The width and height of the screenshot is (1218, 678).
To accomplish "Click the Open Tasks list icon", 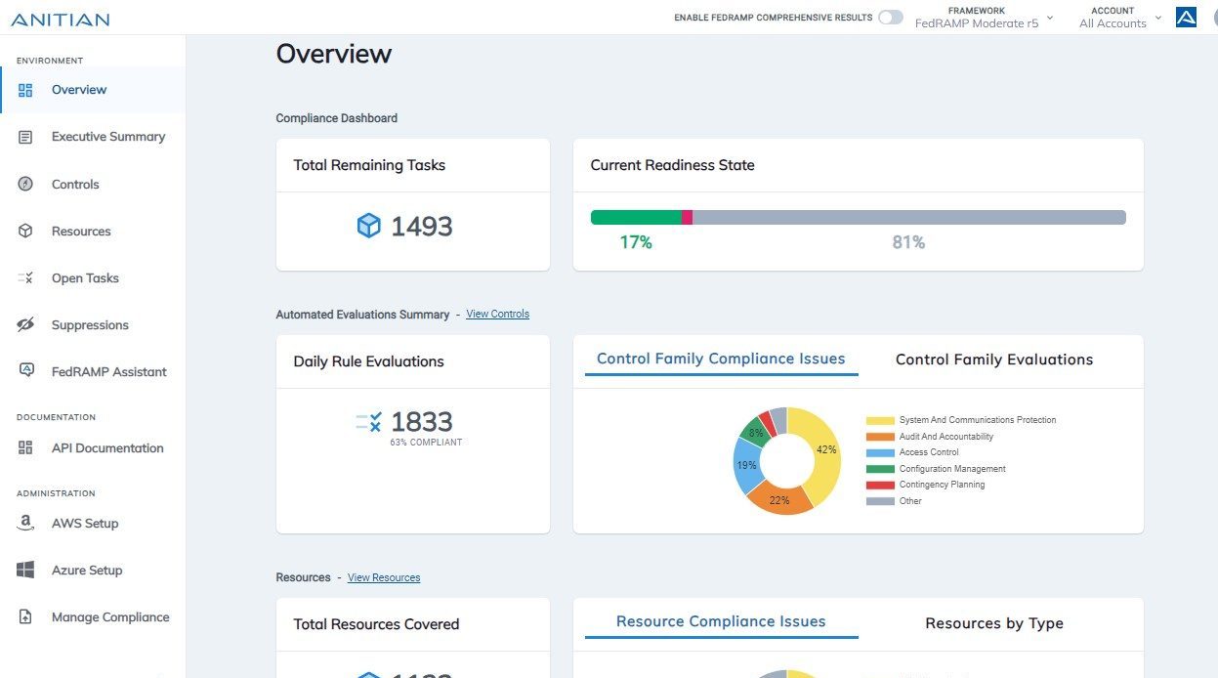I will (x=25, y=278).
